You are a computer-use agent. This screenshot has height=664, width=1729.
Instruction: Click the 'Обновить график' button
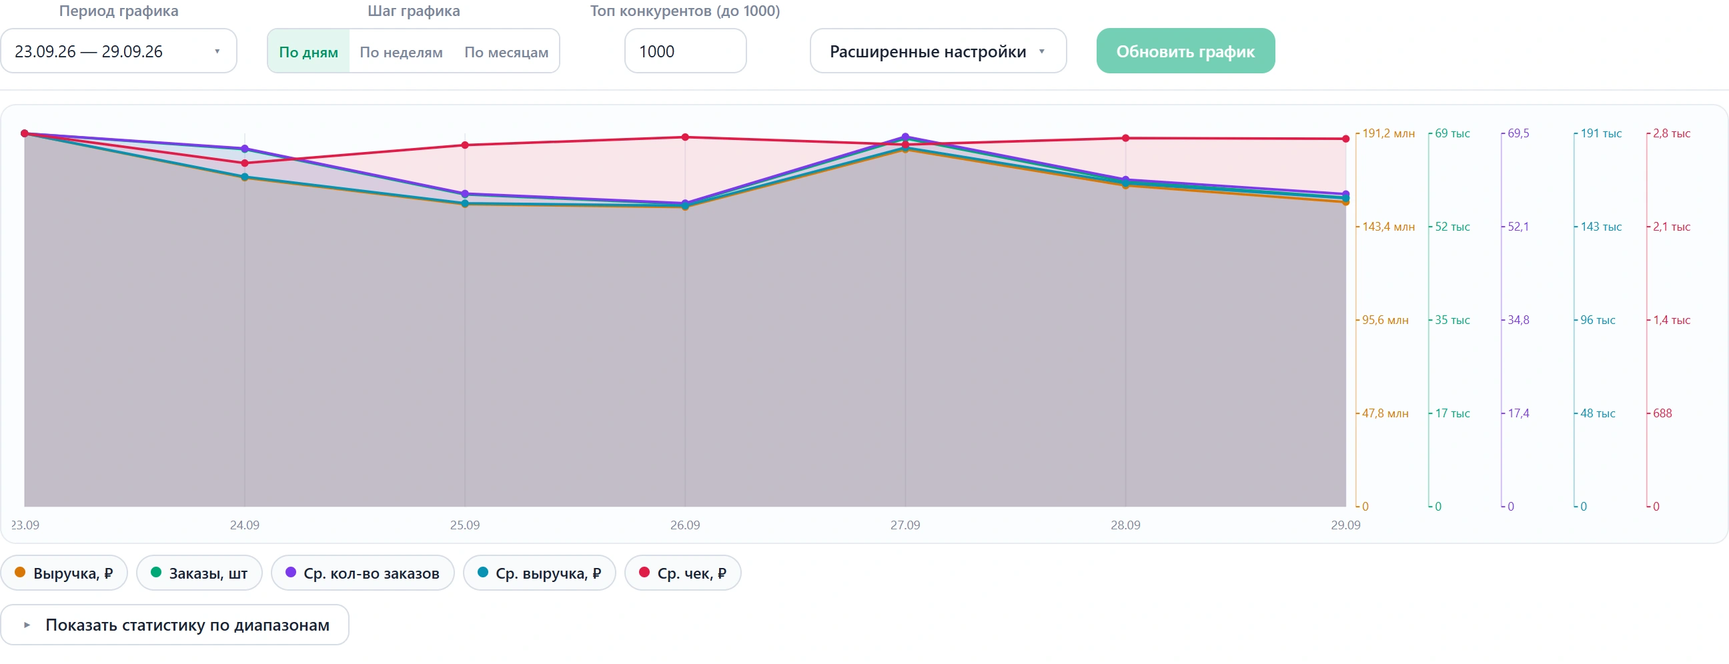click(x=1185, y=51)
